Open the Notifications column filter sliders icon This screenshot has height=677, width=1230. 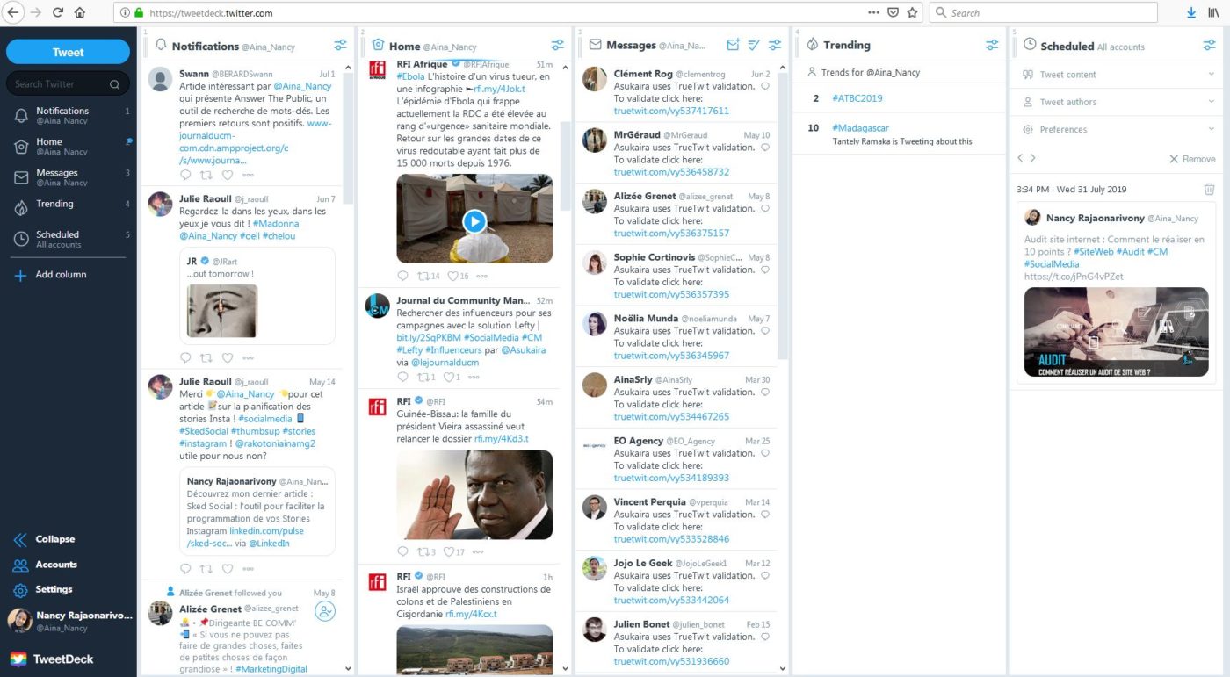pos(341,44)
